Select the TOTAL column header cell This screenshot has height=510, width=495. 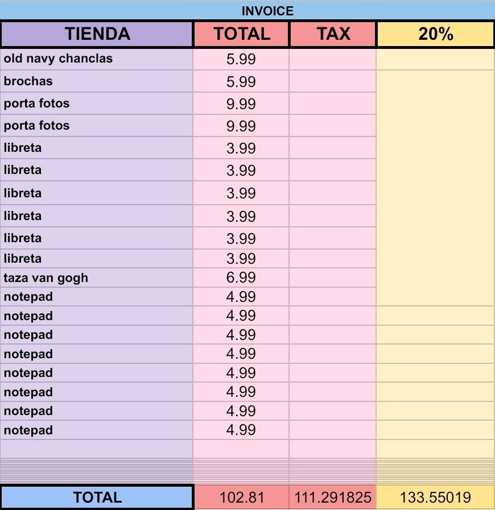[241, 34]
